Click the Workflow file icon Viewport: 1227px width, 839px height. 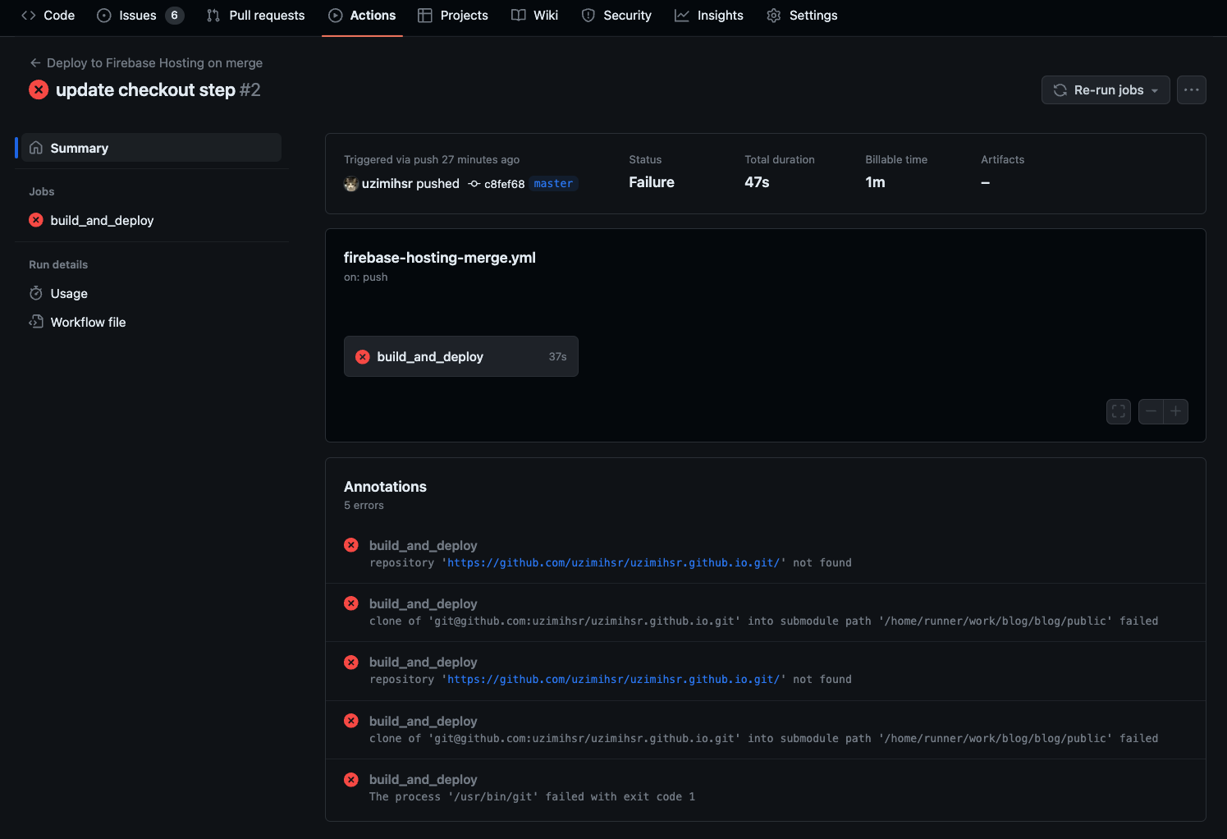36,322
